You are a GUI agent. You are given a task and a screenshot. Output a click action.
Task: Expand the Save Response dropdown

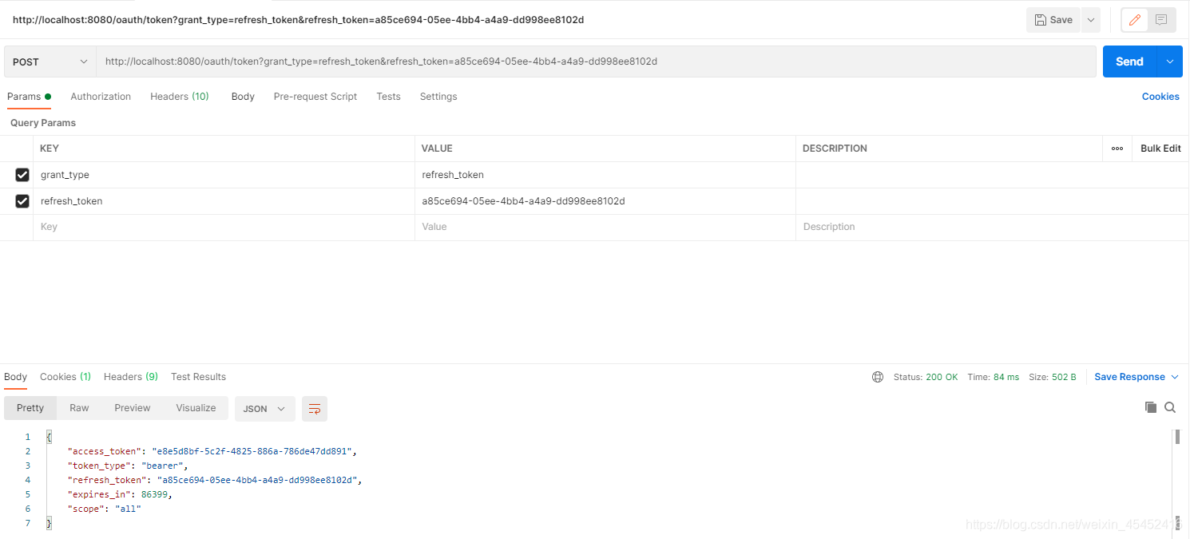pyautogui.click(x=1175, y=377)
